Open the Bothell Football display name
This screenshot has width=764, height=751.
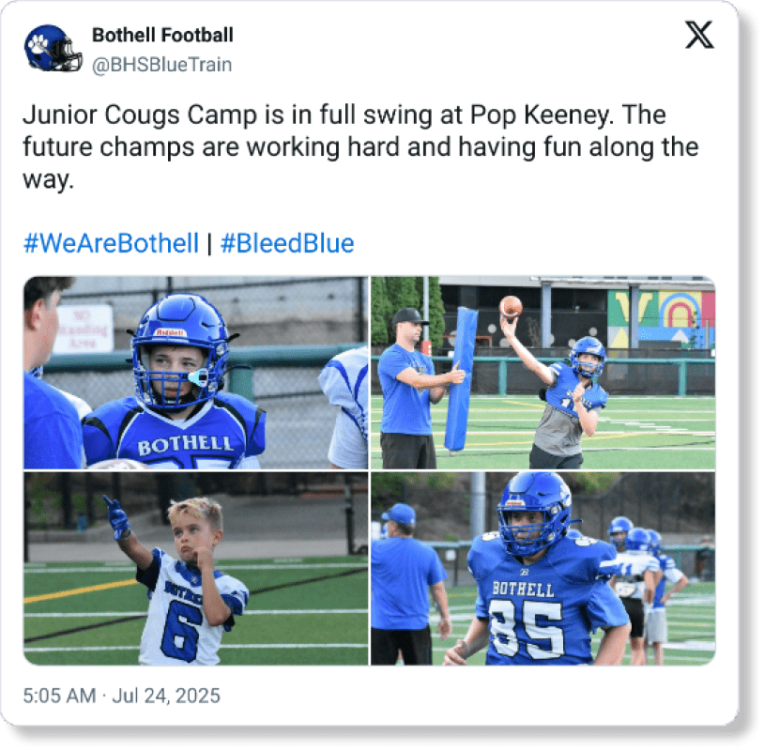162,35
